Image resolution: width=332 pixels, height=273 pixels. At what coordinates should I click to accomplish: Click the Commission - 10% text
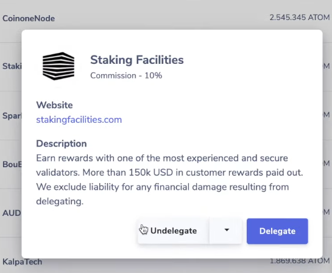click(126, 75)
